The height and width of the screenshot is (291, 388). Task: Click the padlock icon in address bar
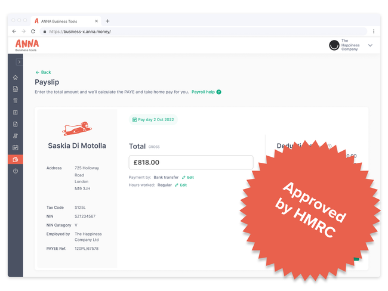tap(45, 32)
